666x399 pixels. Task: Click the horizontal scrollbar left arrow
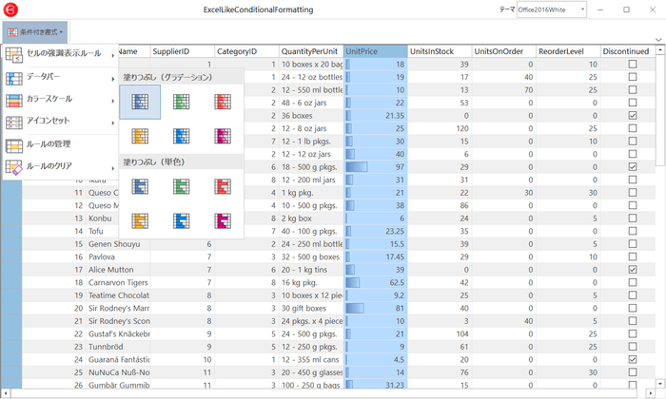coord(6,393)
